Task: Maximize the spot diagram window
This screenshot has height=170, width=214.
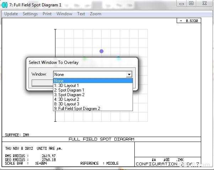Action: (191, 3)
